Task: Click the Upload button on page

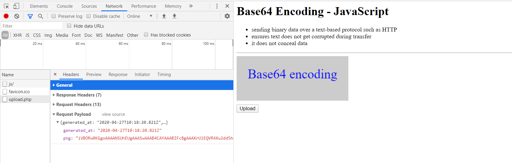Action: pyautogui.click(x=247, y=108)
